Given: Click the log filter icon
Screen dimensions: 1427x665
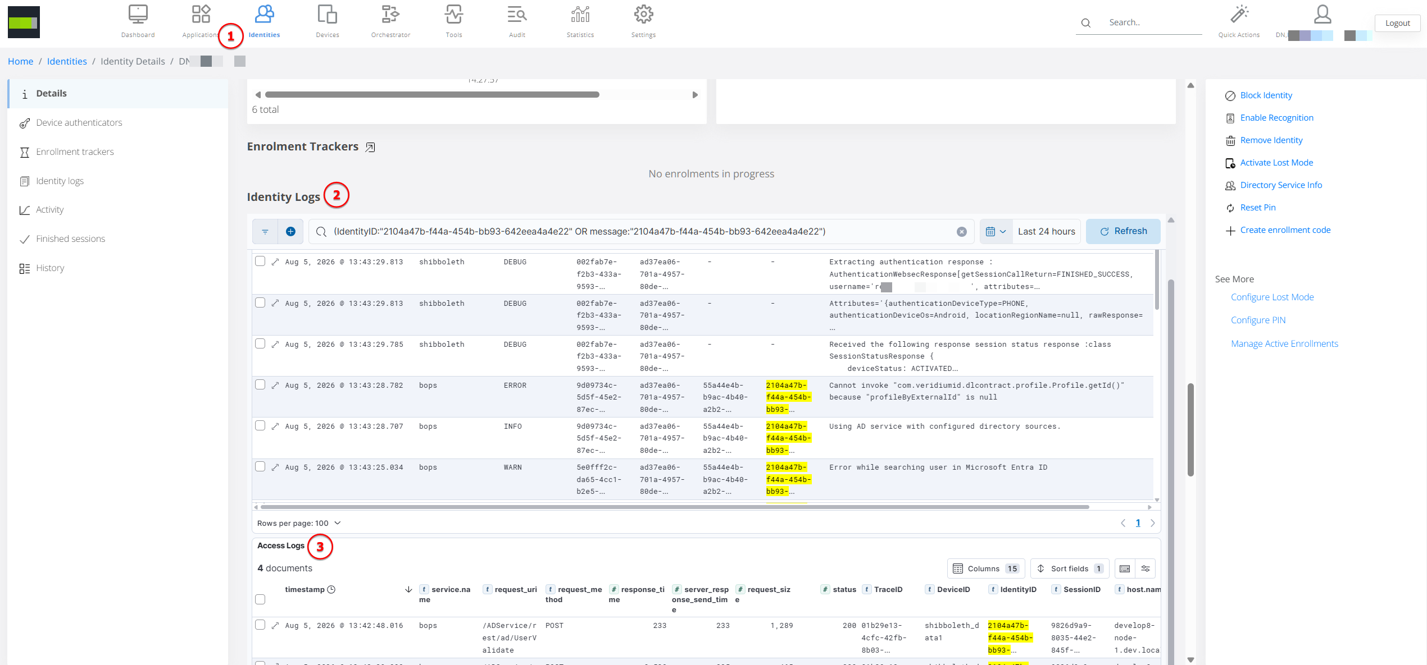Looking at the screenshot, I should tap(265, 232).
